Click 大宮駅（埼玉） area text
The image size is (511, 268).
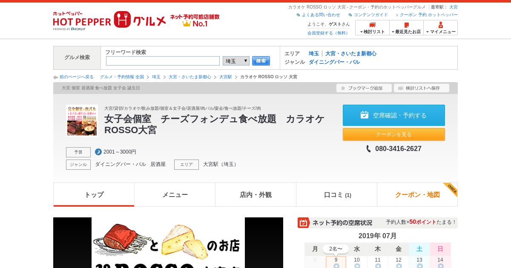click(221, 164)
